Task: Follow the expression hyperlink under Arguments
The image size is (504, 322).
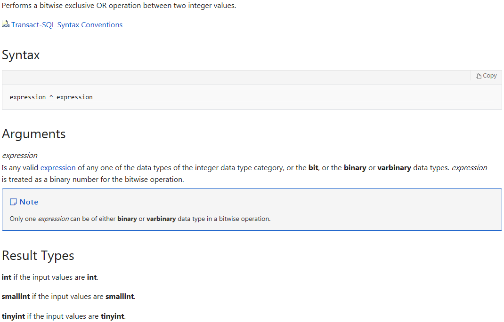Action: tap(58, 167)
